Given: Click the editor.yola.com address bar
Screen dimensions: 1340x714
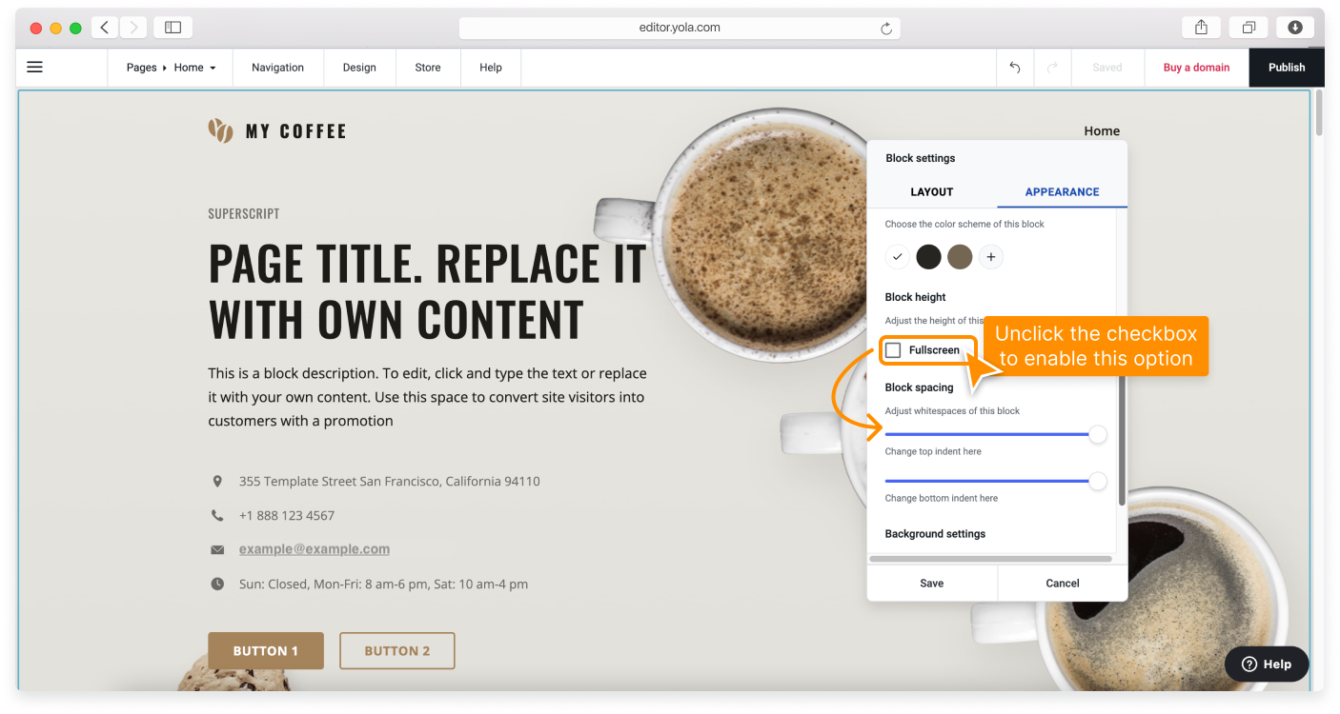Looking at the screenshot, I should 680,28.
